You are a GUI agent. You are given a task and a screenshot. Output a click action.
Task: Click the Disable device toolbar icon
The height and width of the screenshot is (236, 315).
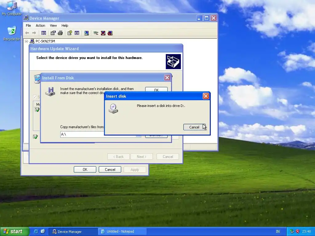110,33
